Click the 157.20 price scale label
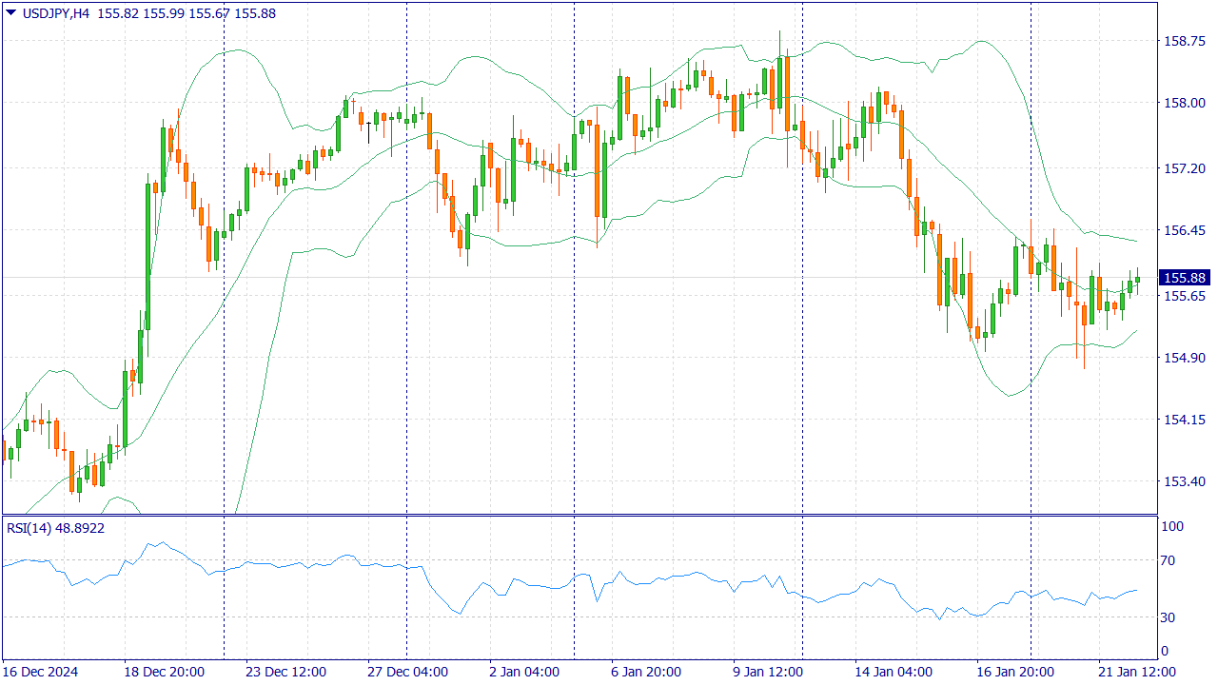1218x685 pixels. pyautogui.click(x=1185, y=168)
